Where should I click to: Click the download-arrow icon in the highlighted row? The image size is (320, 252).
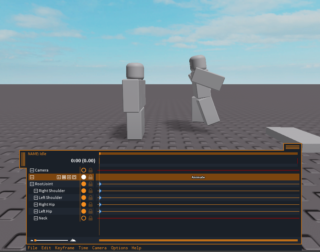click(x=59, y=177)
